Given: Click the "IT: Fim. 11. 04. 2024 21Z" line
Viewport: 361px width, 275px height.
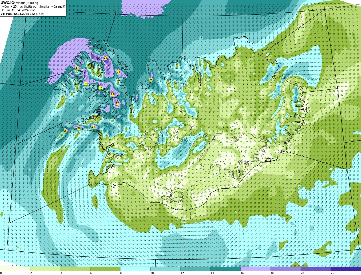Looking at the screenshot, I should pos(18,10).
